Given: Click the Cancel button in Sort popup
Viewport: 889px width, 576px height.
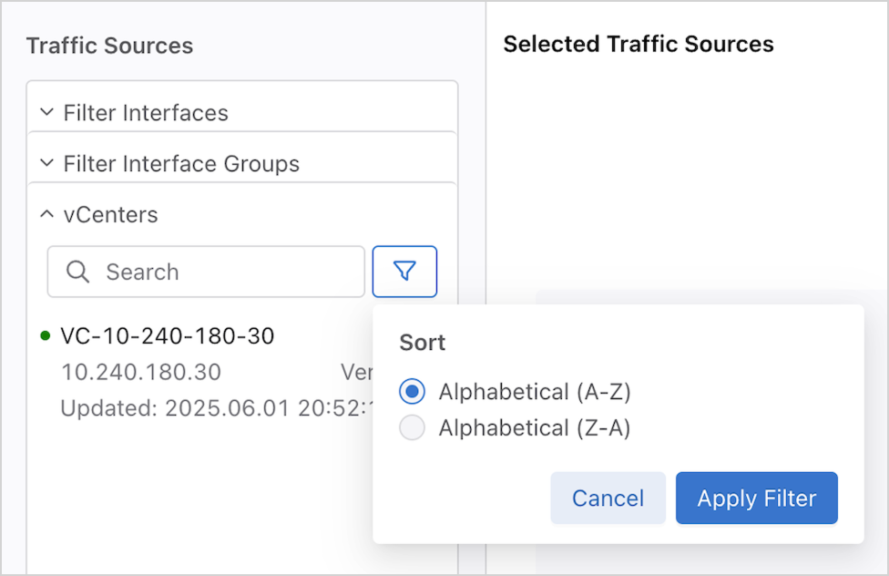Looking at the screenshot, I should click(608, 499).
